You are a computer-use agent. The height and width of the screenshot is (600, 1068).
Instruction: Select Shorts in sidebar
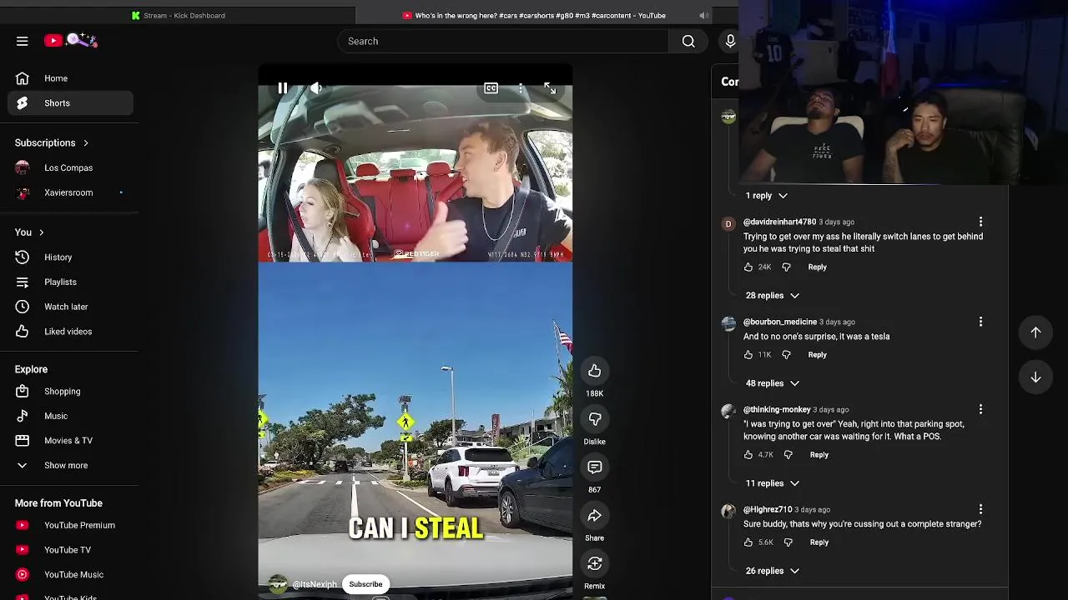[71, 103]
